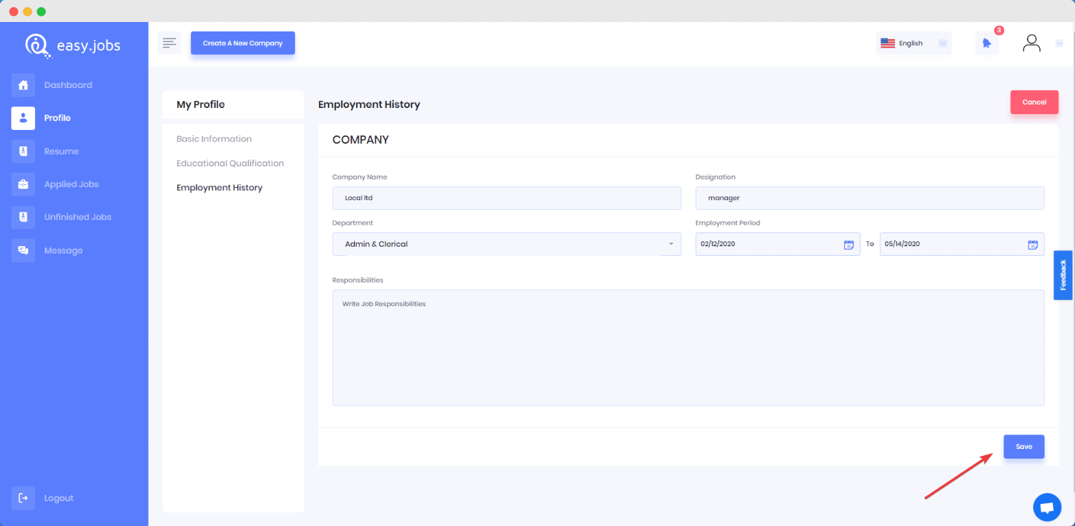Click the Save button
Image resolution: width=1075 pixels, height=526 pixels.
[x=1024, y=447]
